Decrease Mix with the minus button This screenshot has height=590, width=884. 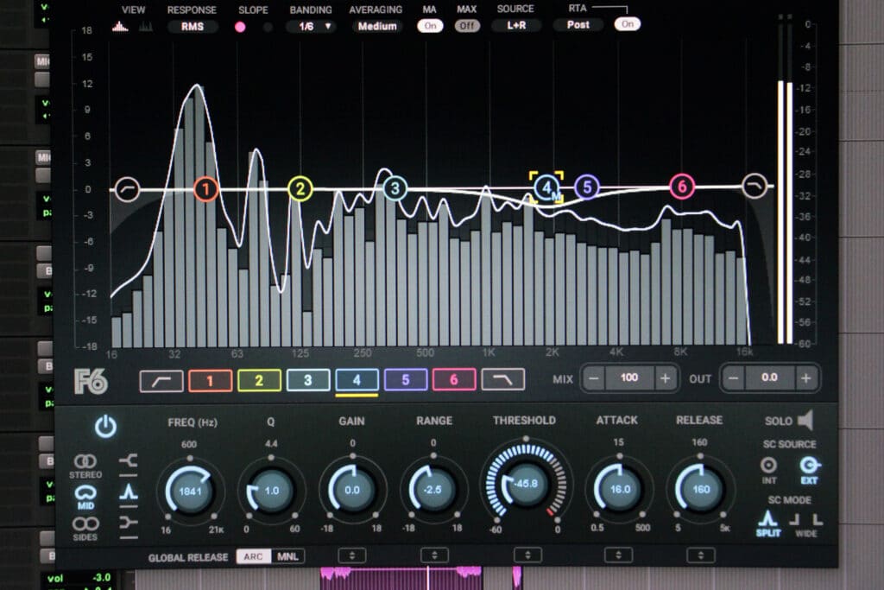pyautogui.click(x=594, y=378)
